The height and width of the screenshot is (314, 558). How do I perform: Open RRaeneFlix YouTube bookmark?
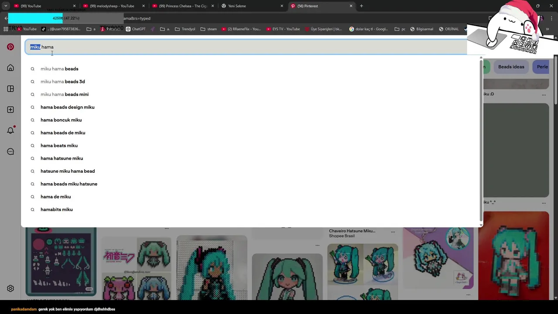coord(241,29)
